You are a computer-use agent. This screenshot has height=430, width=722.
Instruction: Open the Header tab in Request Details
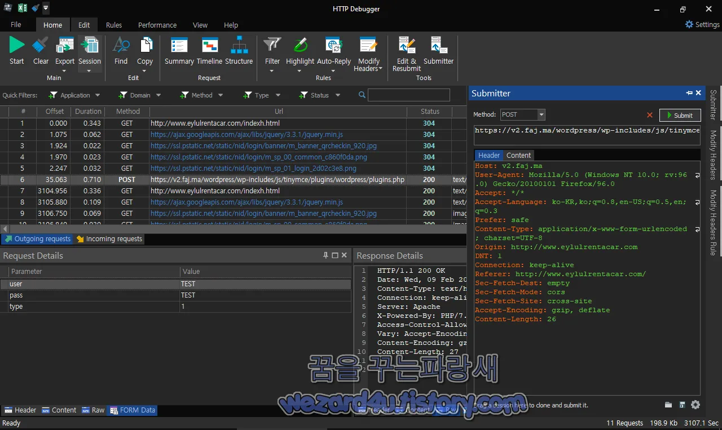[x=20, y=410]
